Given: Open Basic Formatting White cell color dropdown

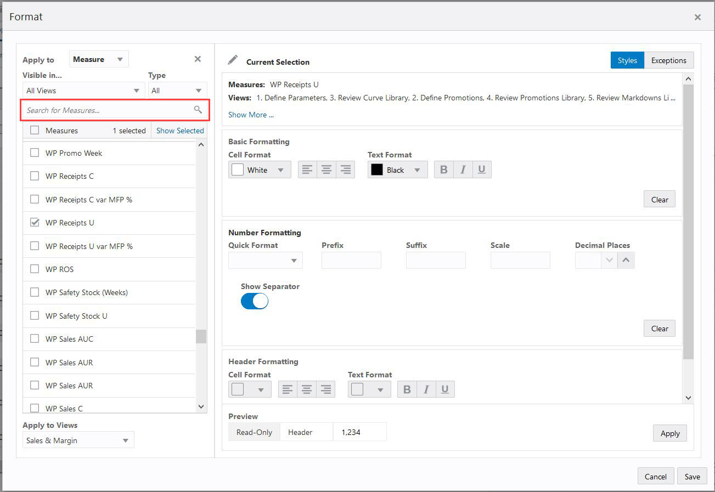Looking at the screenshot, I should pyautogui.click(x=260, y=170).
